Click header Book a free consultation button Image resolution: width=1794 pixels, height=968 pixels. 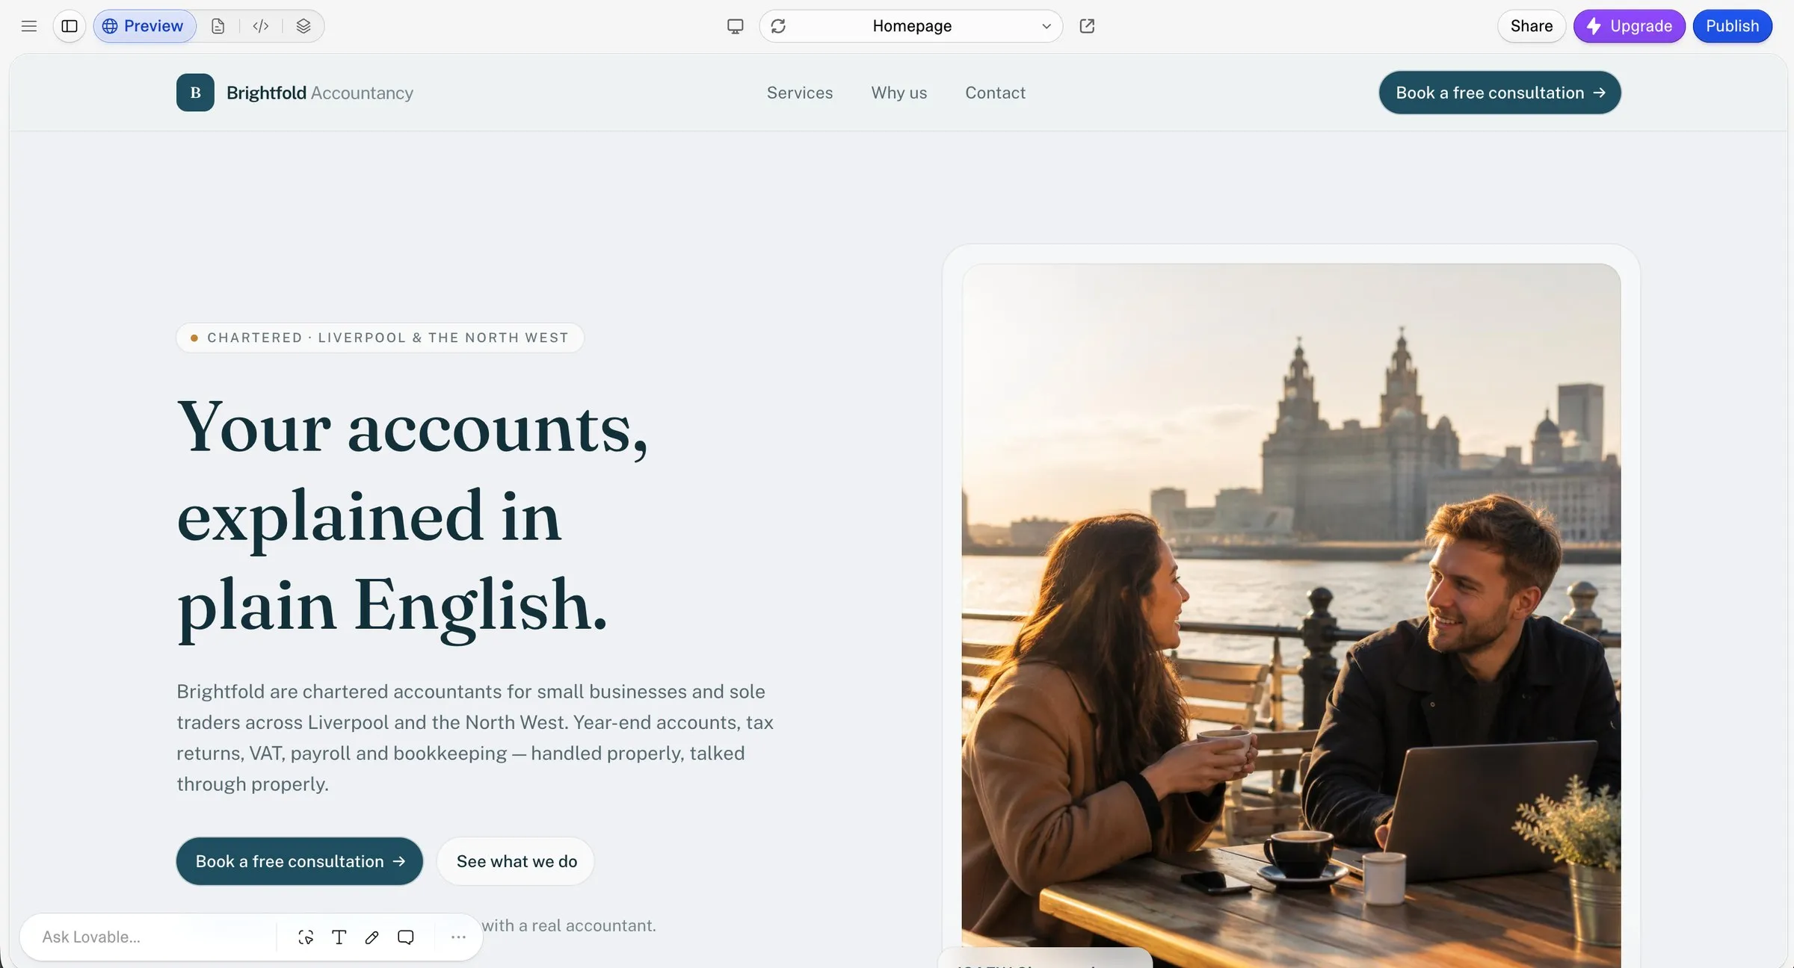[1500, 93]
